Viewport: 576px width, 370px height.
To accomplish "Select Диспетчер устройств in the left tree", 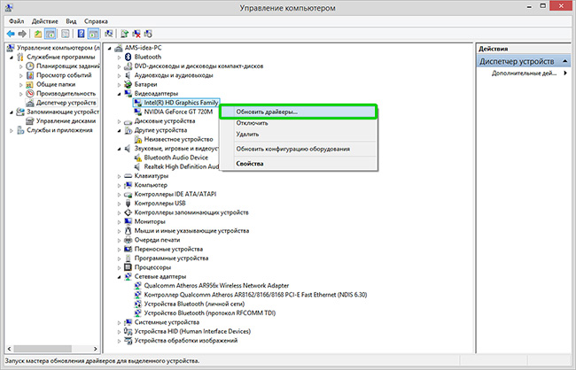I will point(66,103).
